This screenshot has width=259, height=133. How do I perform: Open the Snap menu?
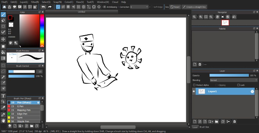[57, 2]
